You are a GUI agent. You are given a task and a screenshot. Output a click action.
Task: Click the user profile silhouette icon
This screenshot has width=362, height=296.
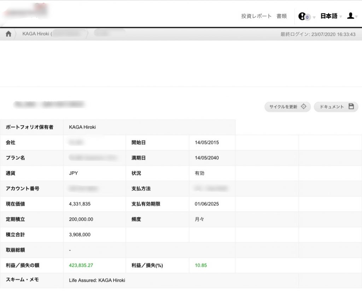coord(350,16)
